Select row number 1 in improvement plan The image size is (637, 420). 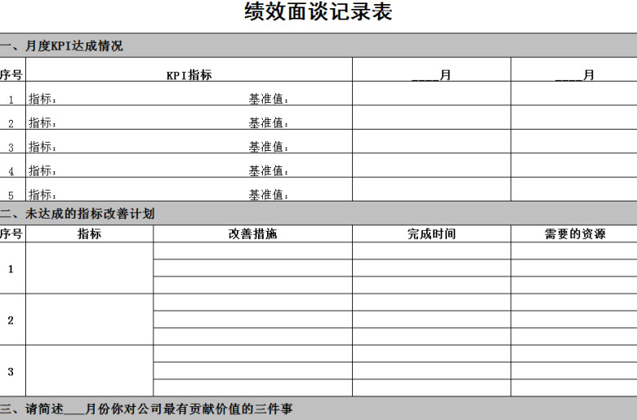[11, 268]
